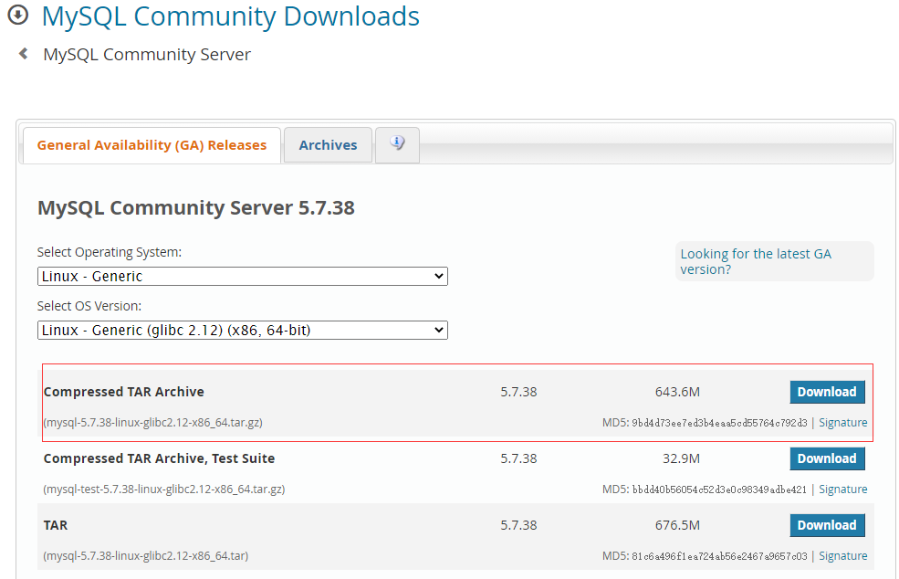This screenshot has width=899, height=579.
Task: Click the Compressed TAR Archive title
Action: [x=124, y=392]
